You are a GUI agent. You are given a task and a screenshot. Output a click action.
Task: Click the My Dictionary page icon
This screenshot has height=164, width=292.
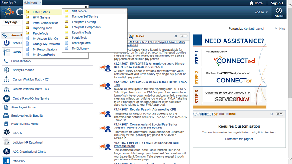pyautogui.click(x=66, y=48)
